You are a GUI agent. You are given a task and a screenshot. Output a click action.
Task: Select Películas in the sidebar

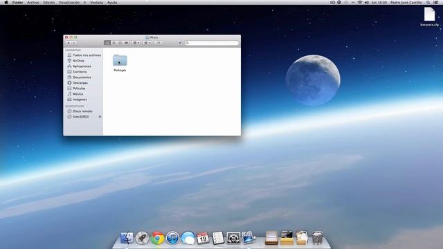tap(76, 89)
